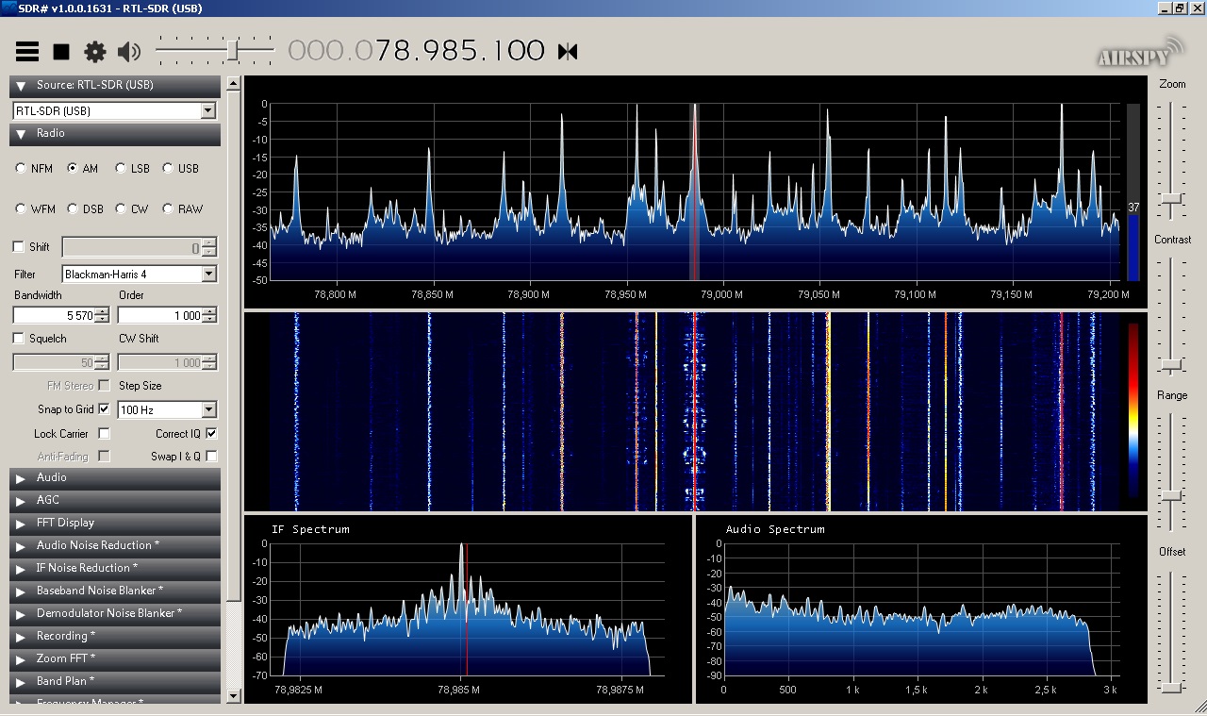Click the Range slider handle
This screenshot has height=716, width=1207.
point(1172,495)
